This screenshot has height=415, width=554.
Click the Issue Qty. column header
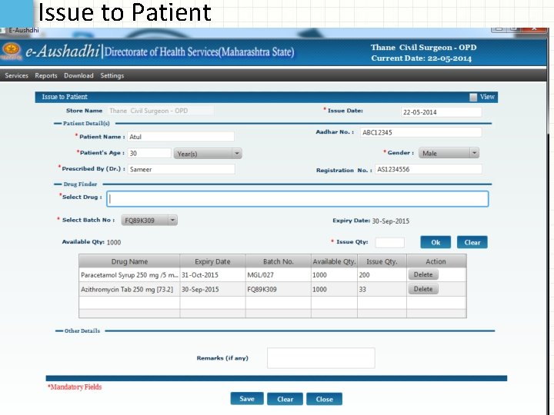pos(382,261)
